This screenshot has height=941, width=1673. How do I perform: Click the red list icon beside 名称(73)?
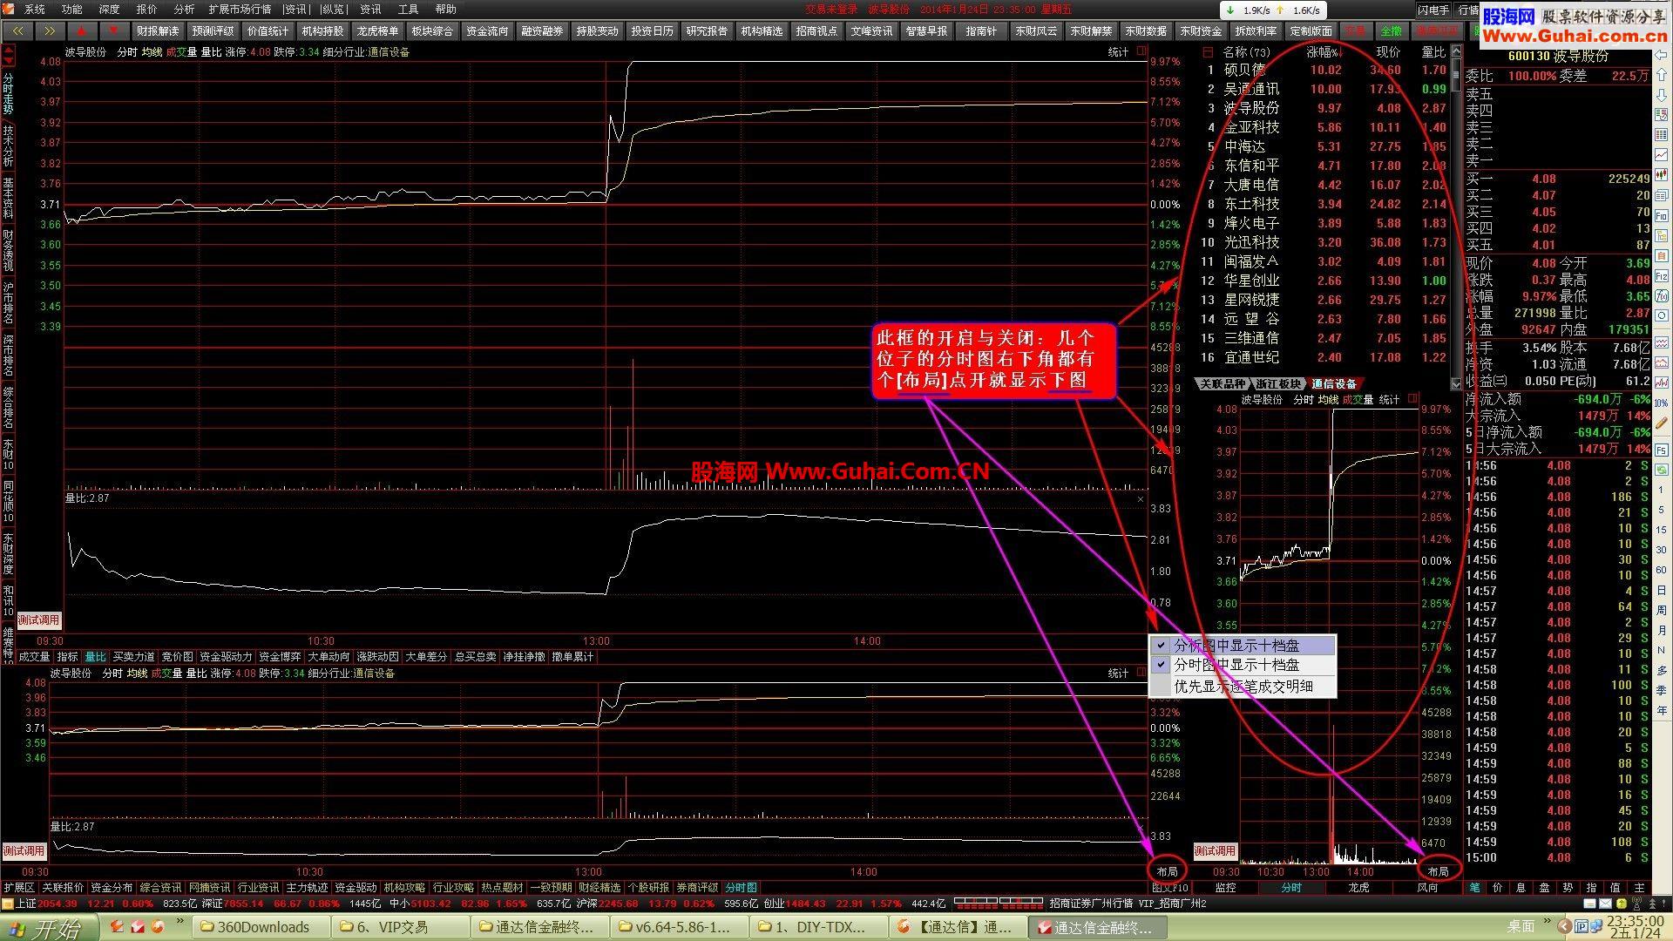(1207, 51)
